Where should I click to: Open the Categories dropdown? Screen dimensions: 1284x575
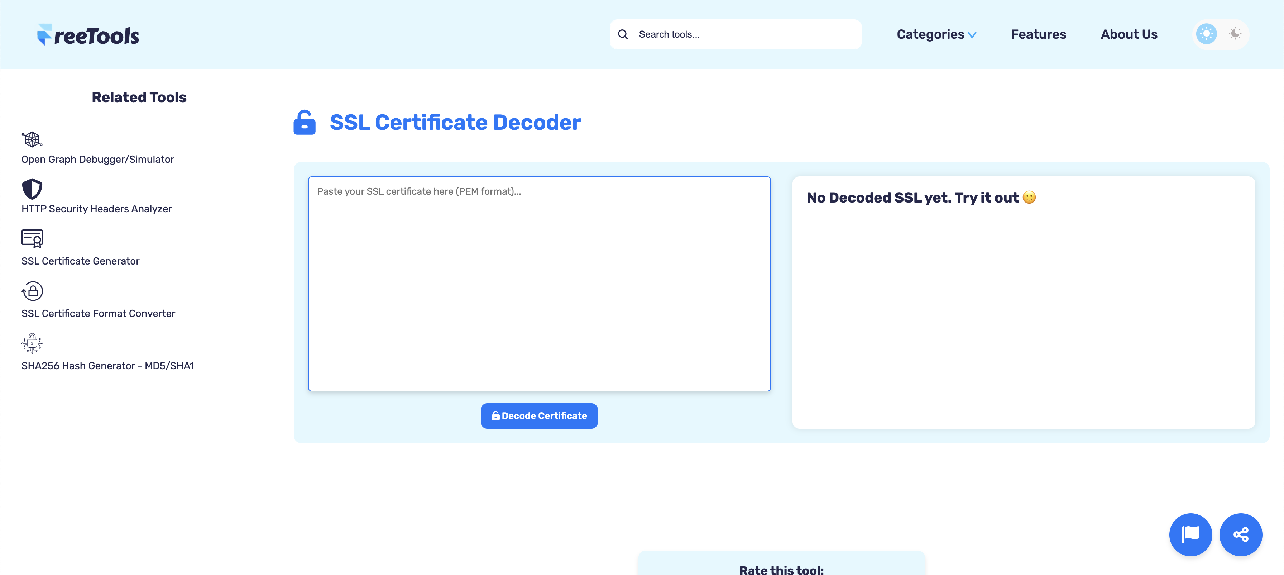(x=931, y=34)
